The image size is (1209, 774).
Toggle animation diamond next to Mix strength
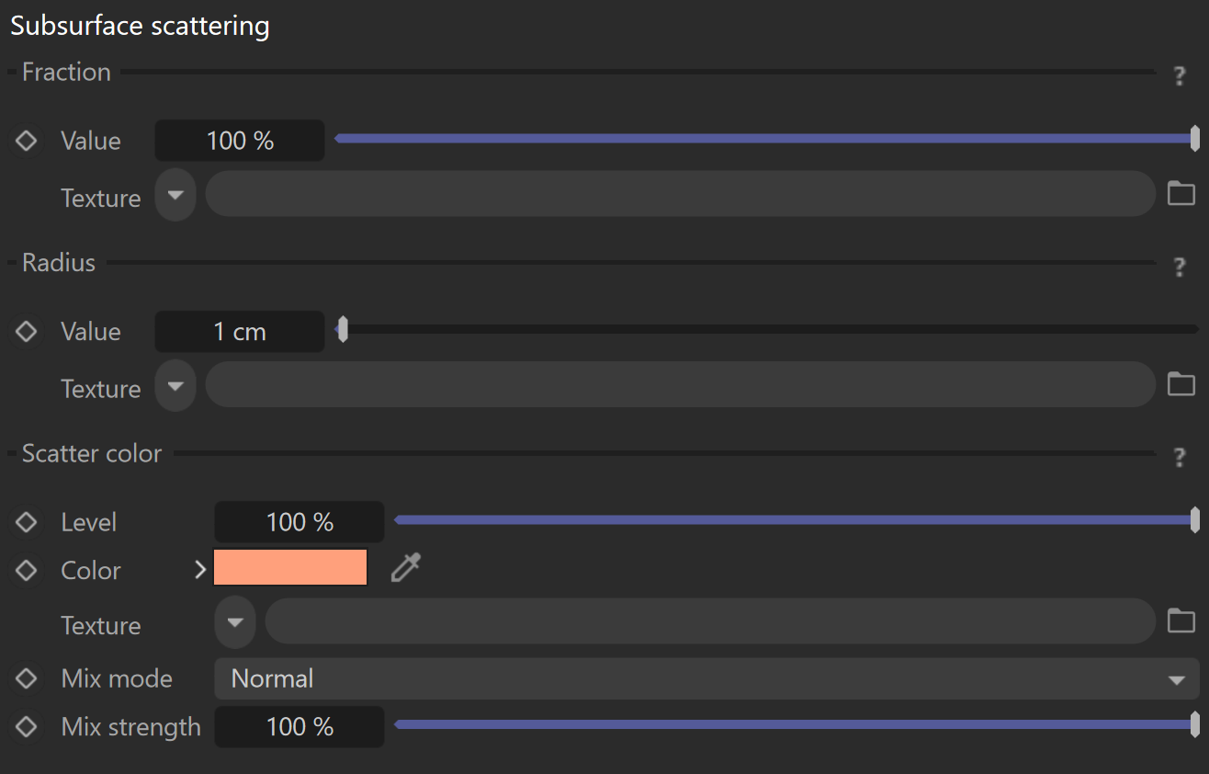26,726
